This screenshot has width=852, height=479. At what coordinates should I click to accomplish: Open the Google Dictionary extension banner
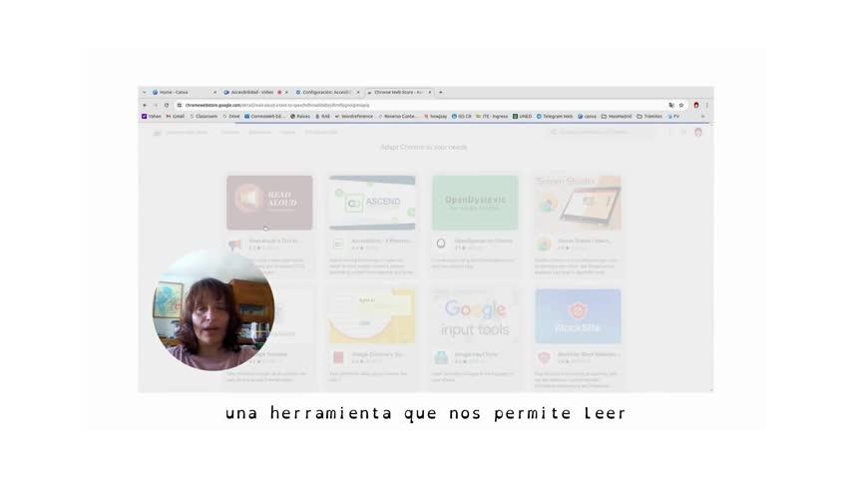point(372,316)
